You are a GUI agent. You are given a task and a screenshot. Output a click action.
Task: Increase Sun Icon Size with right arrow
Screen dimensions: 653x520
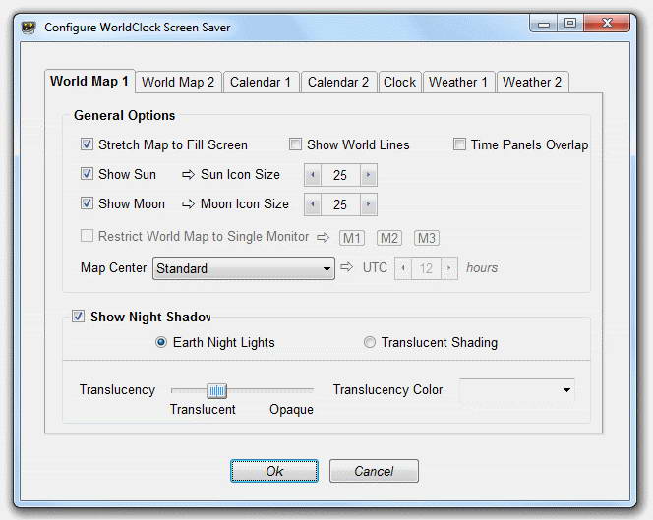coord(369,175)
